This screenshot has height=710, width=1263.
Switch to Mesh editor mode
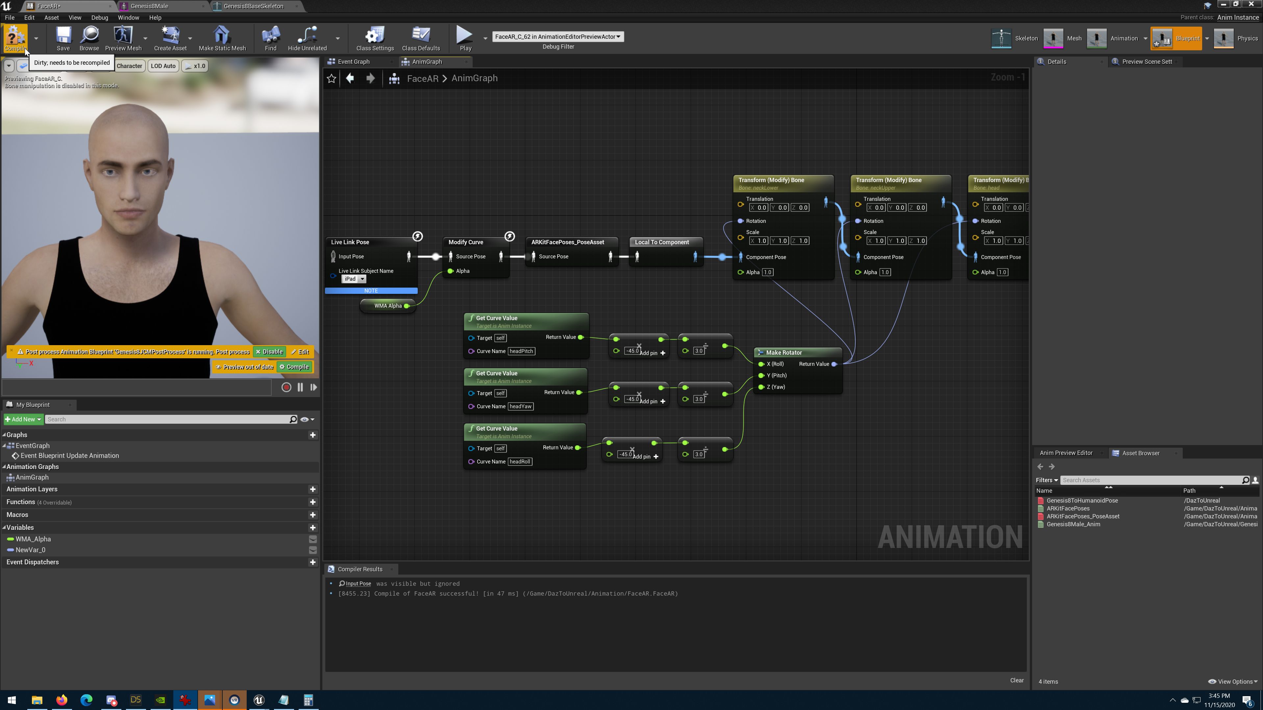[x=1062, y=38]
